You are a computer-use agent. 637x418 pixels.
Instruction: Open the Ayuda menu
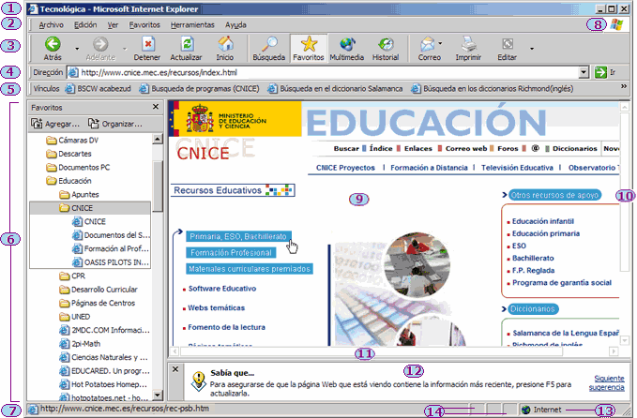pos(235,24)
